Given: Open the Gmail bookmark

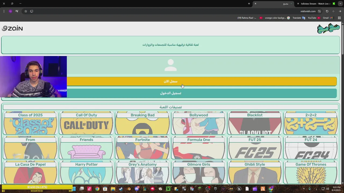Looking at the screenshot, I should [x=328, y=18].
